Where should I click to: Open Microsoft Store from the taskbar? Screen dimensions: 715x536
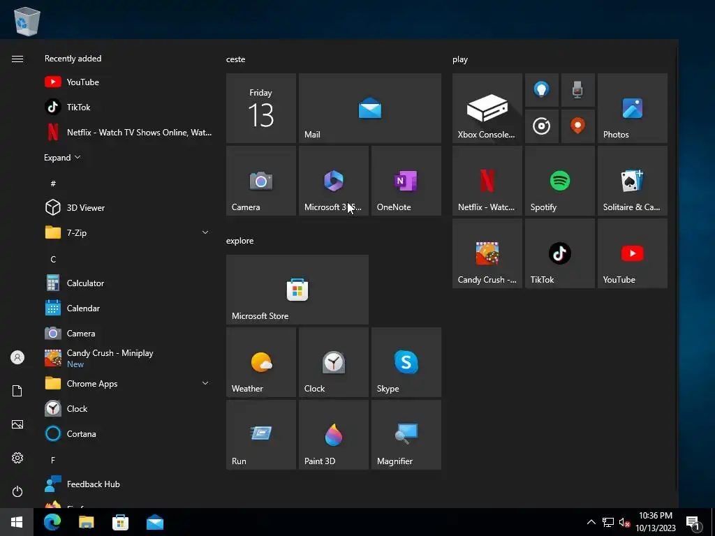tap(120, 522)
